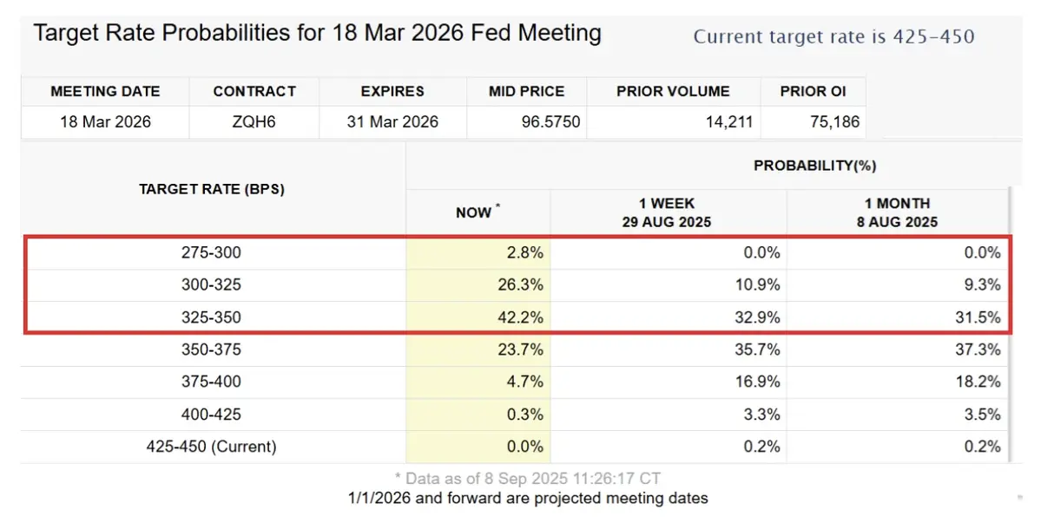Click the 1 WEEK 29 AUG 2025 header
This screenshot has width=1041, height=529.
click(x=667, y=212)
